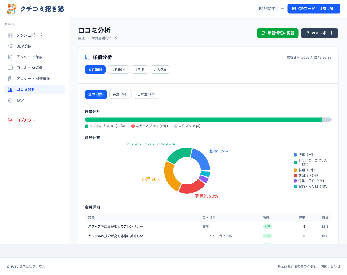Click the ダッシュボード grid icon
This screenshot has width=347, height=275.
[10, 35]
